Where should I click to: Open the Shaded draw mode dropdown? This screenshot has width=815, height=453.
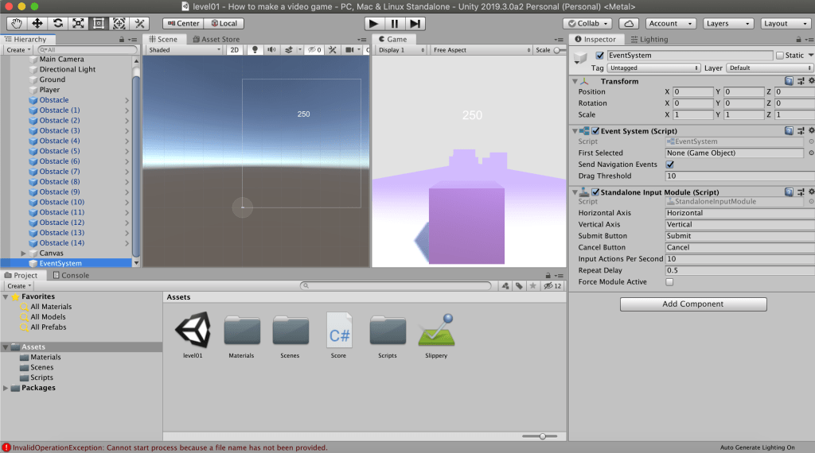coord(184,50)
